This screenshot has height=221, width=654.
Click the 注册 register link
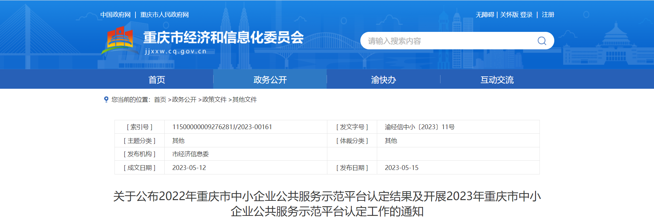tap(548, 15)
